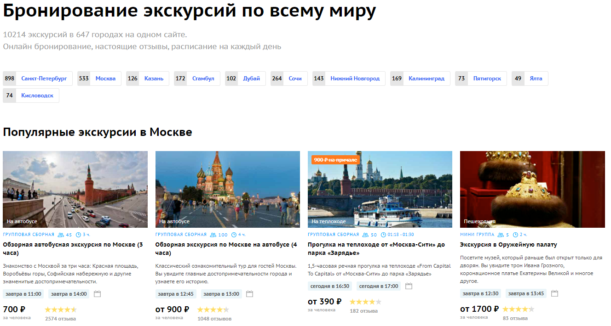This screenshot has width=611, height=326.
Task: Select time slot завтра в 14:00
Action: tap(69, 294)
